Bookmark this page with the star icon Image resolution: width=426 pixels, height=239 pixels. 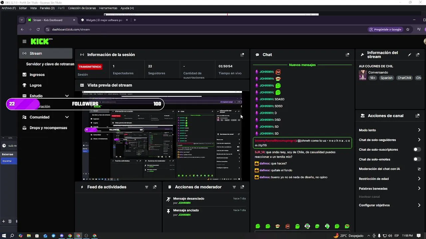tap(408, 30)
